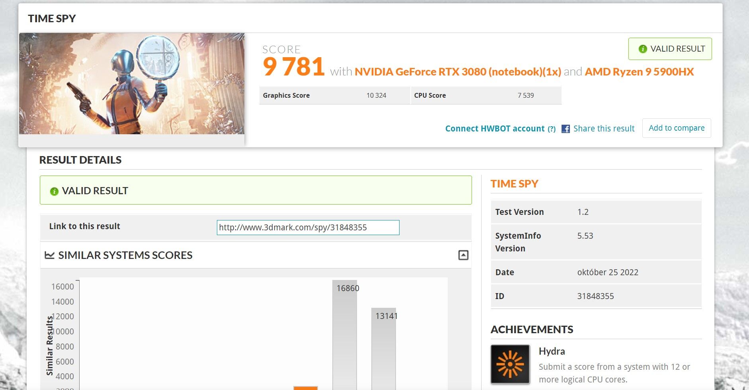Click the HWBOT help question mark
The height and width of the screenshot is (390, 749).
coord(552,129)
